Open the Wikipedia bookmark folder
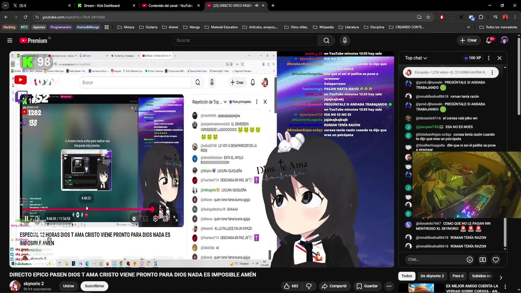Screen dimensions: 521x293 point(323,27)
